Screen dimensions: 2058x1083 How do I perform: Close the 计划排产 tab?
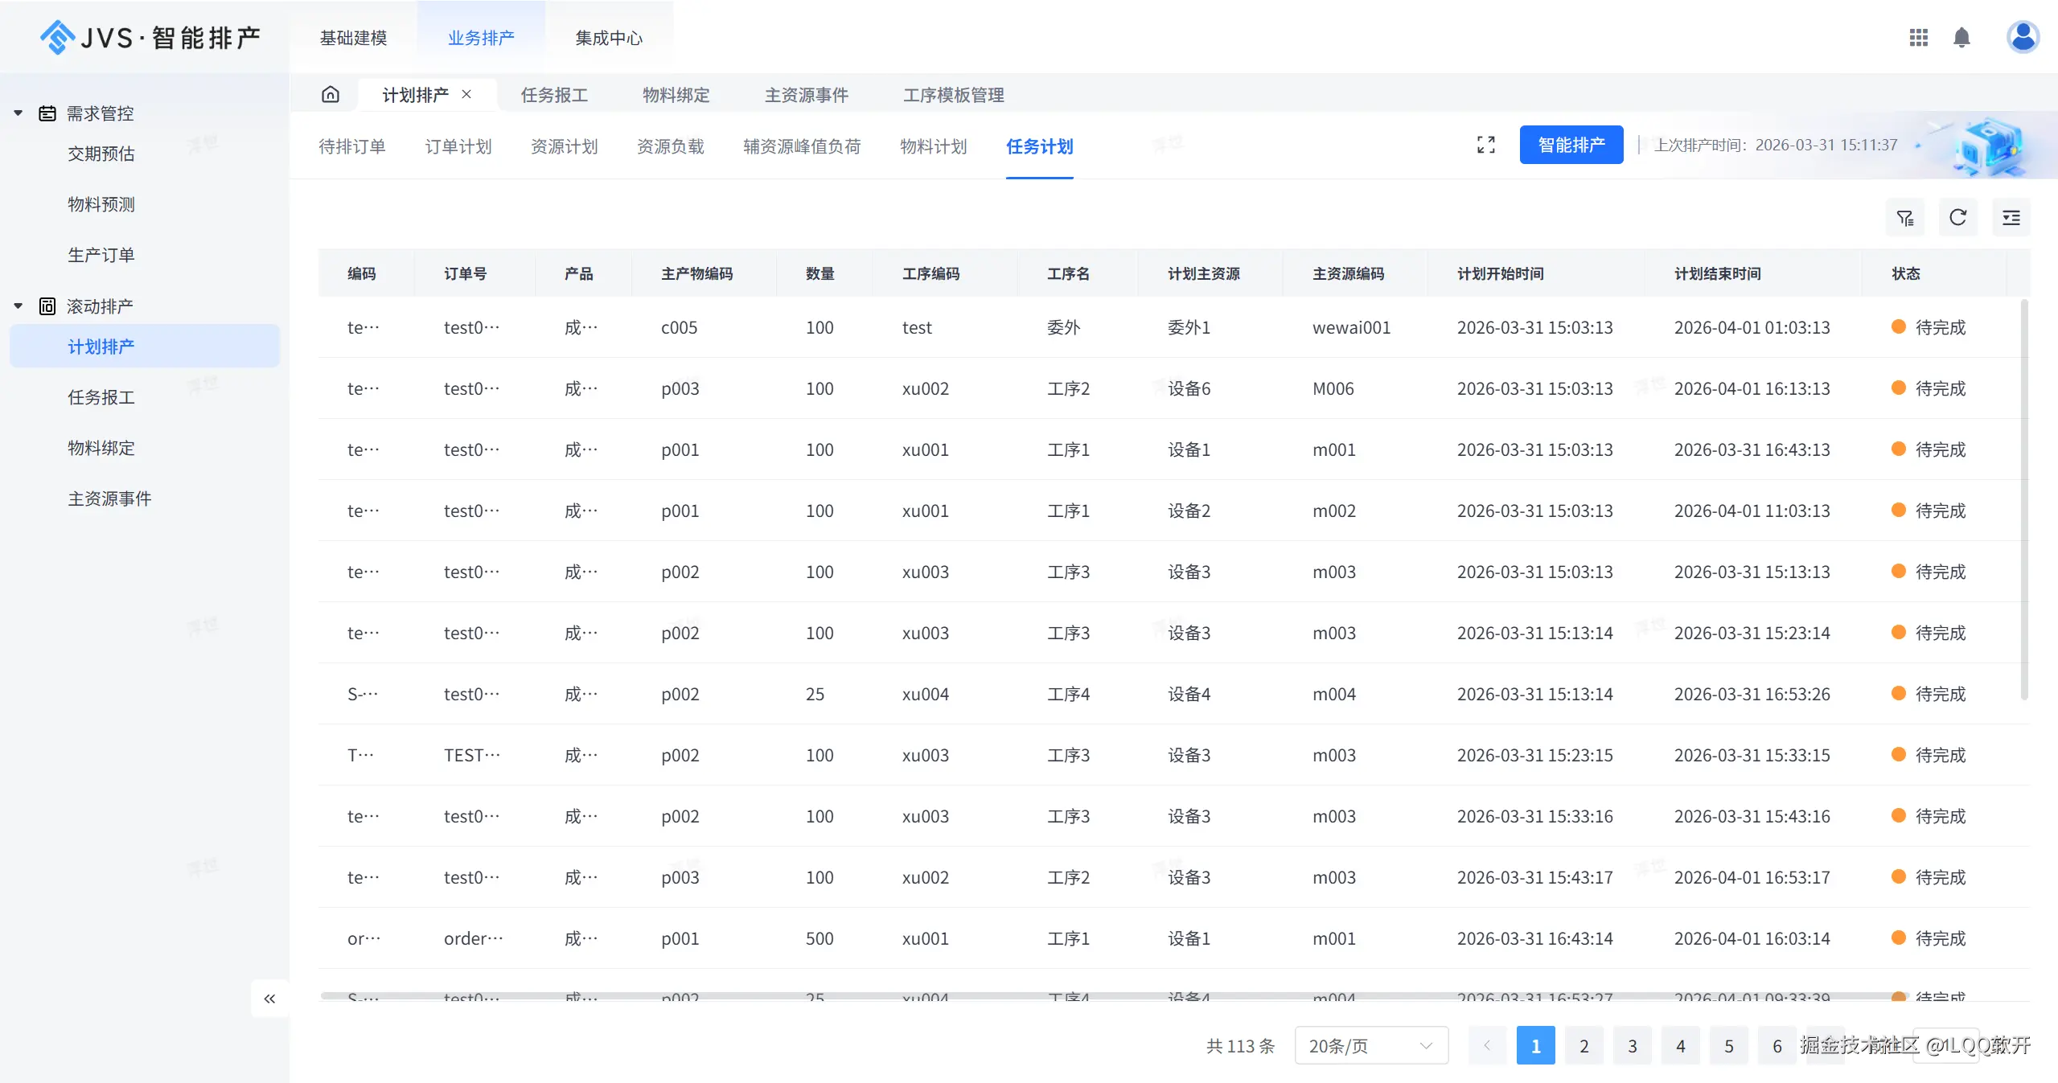tap(466, 95)
